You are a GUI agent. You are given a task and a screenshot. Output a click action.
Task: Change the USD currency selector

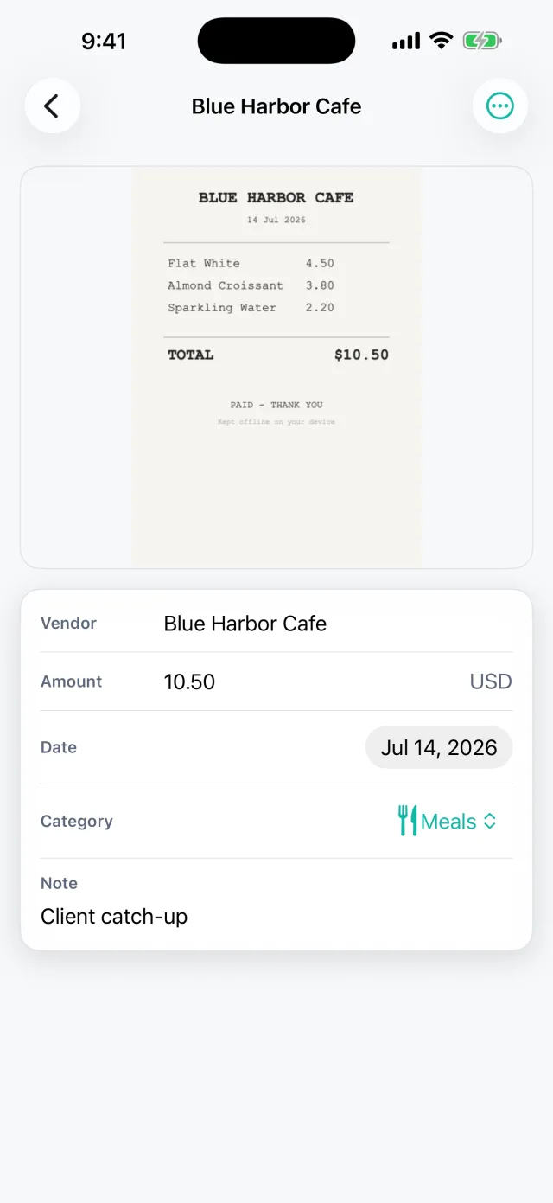coord(491,681)
